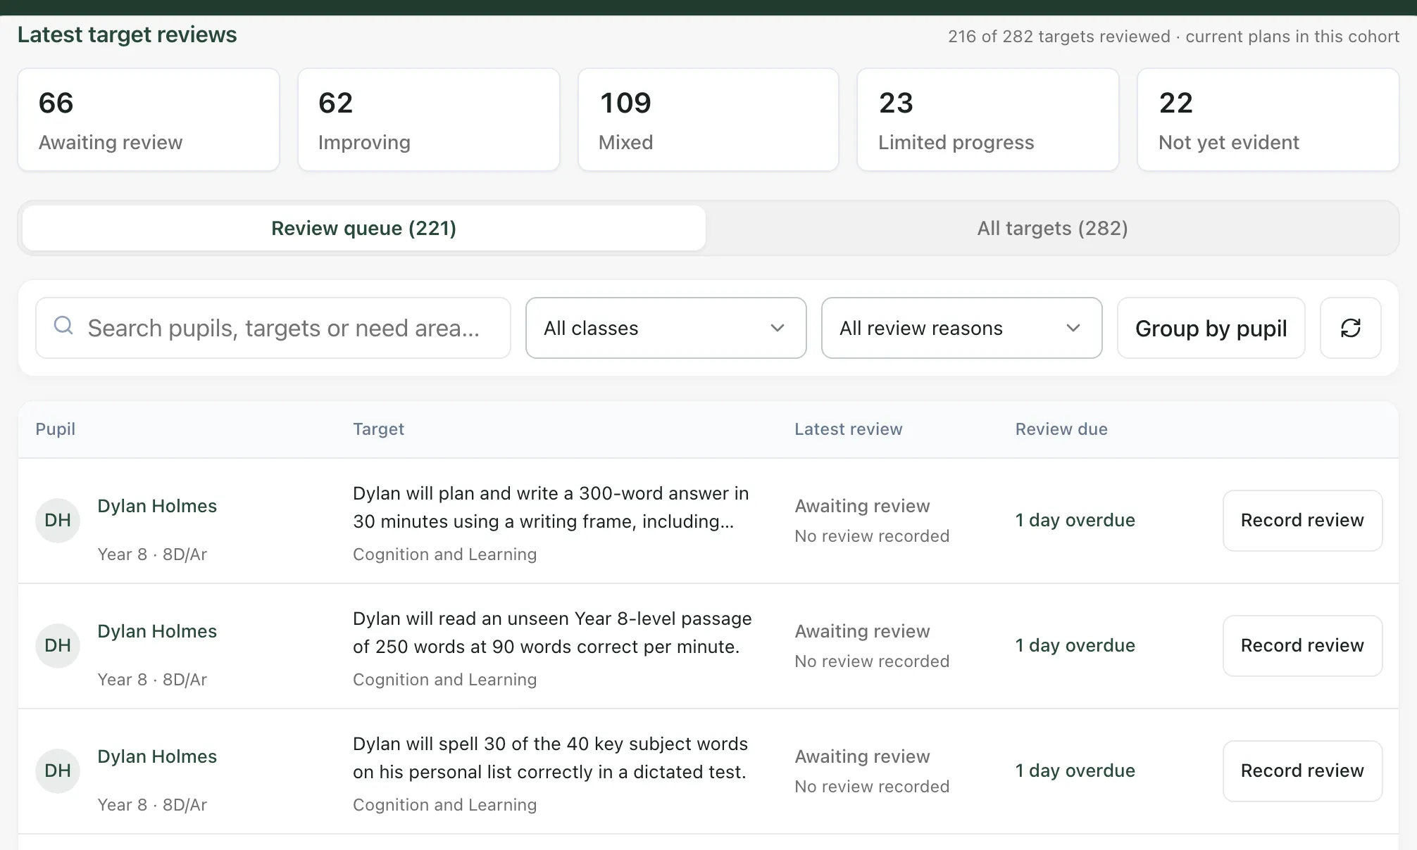1417x850 pixels.
Task: Click the 'Latest target reviews' heading
Action: click(x=127, y=34)
